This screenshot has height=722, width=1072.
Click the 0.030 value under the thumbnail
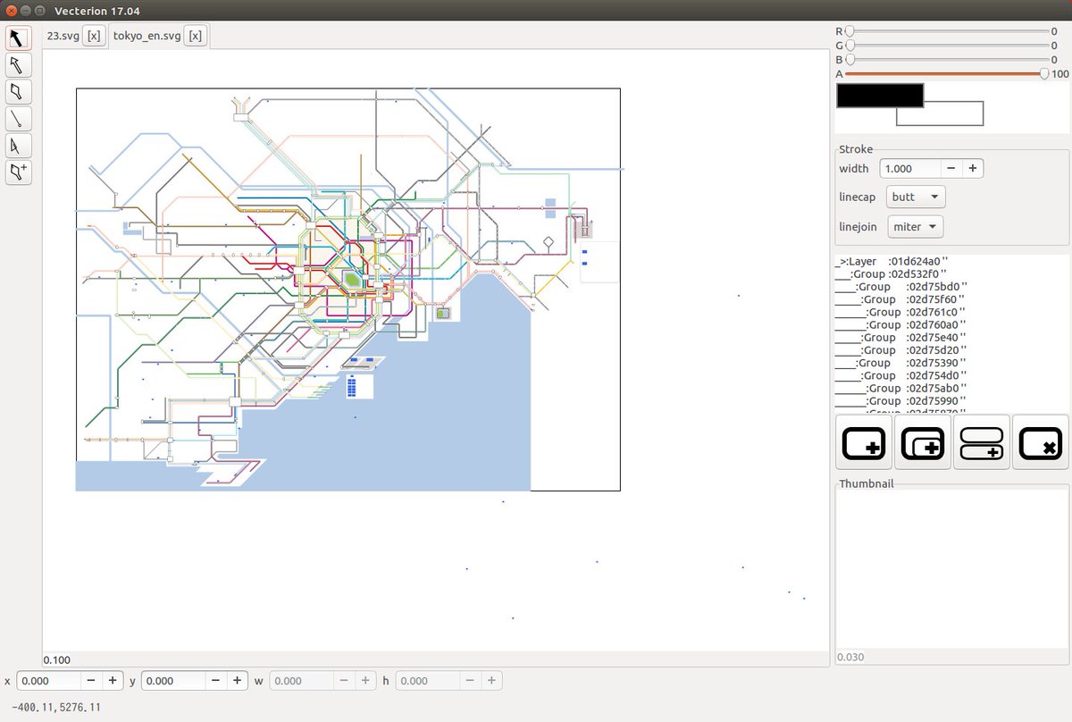[850, 657]
